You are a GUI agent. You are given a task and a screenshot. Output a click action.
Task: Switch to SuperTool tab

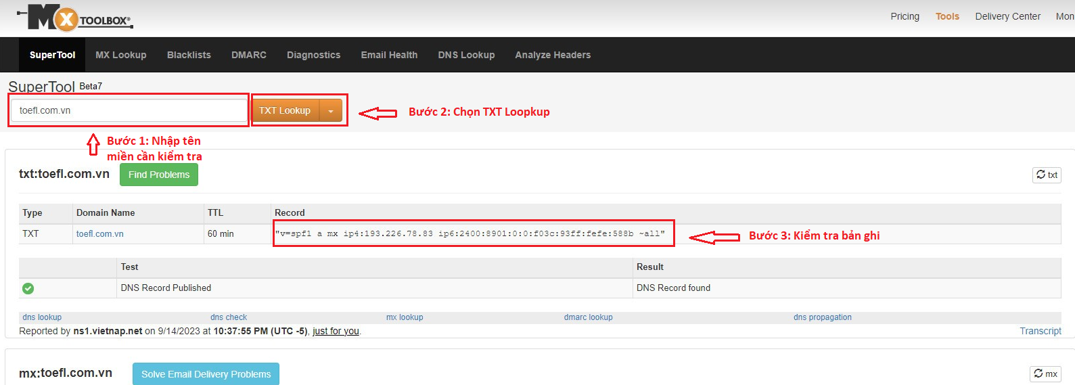[x=52, y=55]
